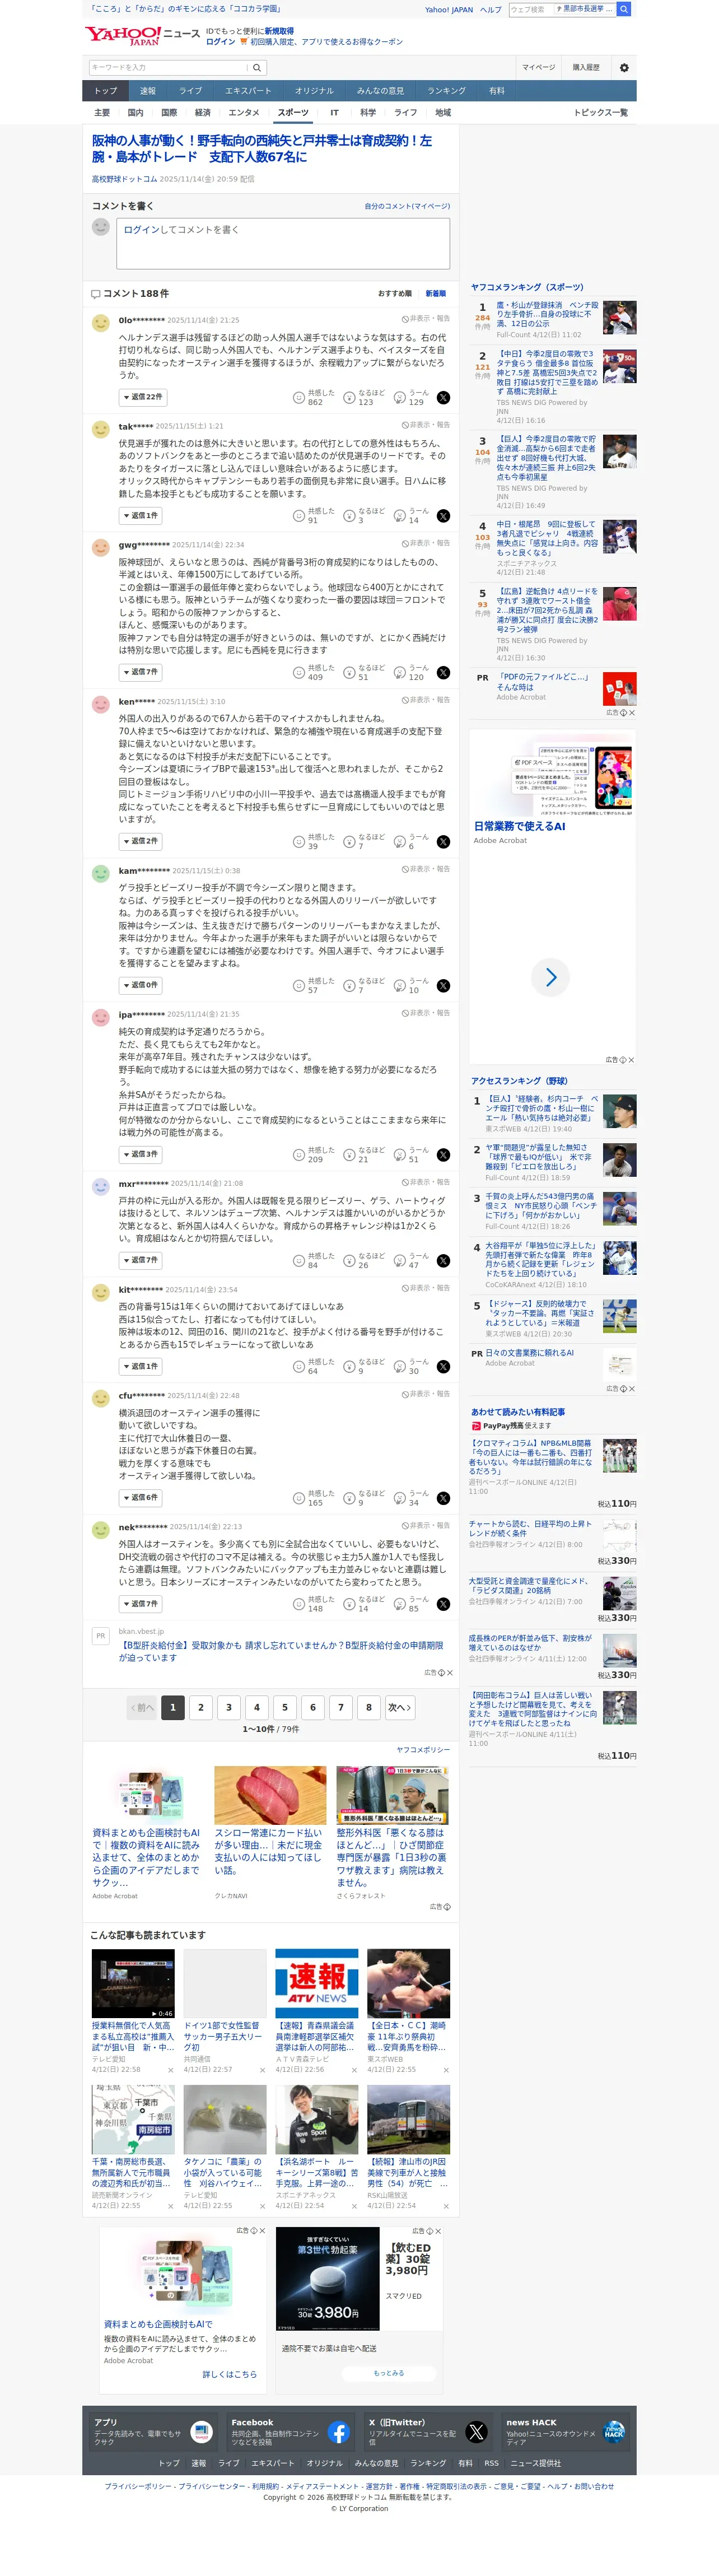Click なるほど icon on gwg's comment
Viewport: 719px width, 2576px height.
(x=349, y=673)
